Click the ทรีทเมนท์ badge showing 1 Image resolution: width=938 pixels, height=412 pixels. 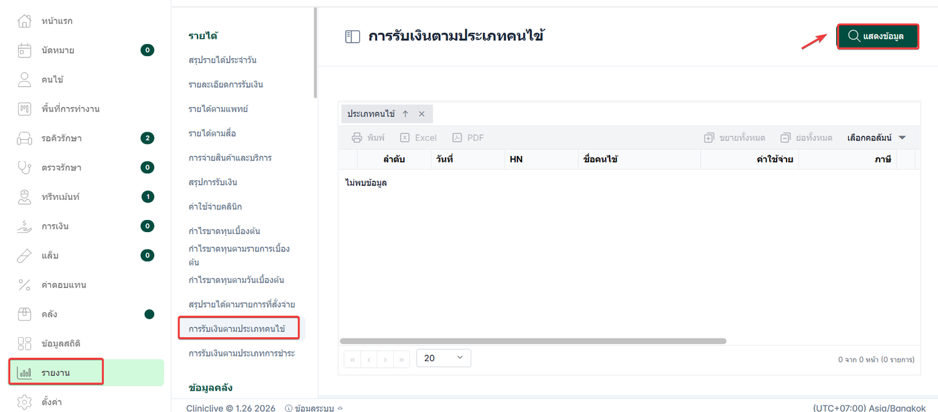pyautogui.click(x=147, y=197)
